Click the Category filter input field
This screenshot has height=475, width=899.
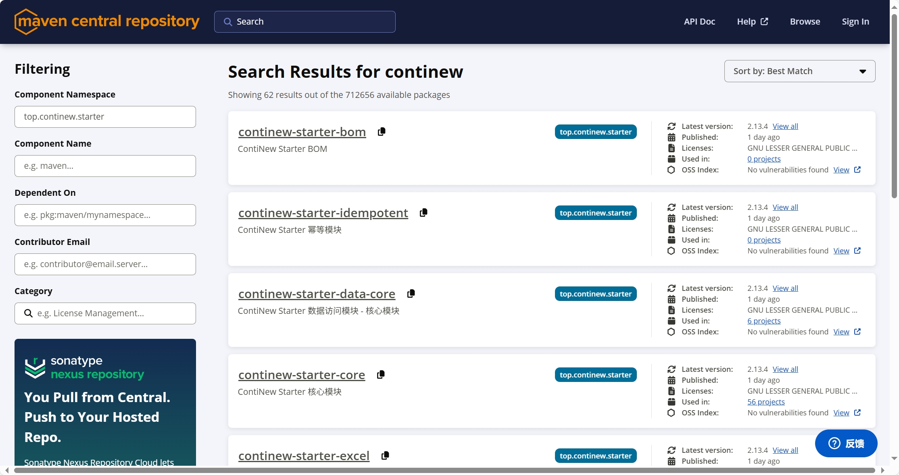pos(105,313)
